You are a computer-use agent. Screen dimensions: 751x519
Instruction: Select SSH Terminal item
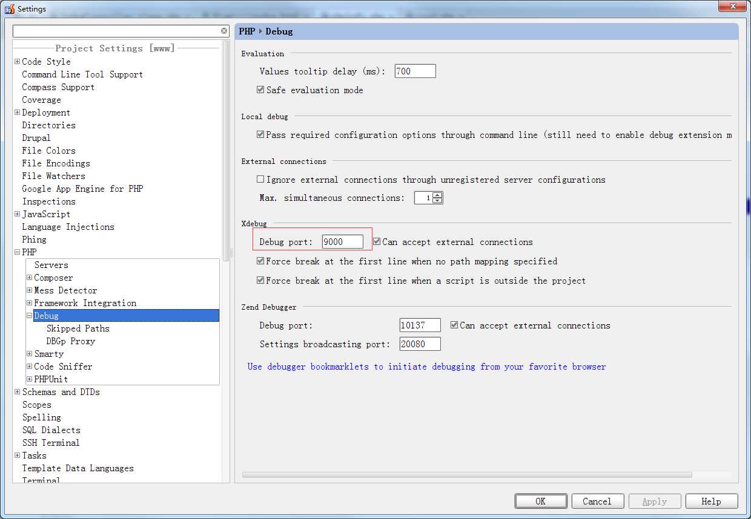(x=51, y=442)
